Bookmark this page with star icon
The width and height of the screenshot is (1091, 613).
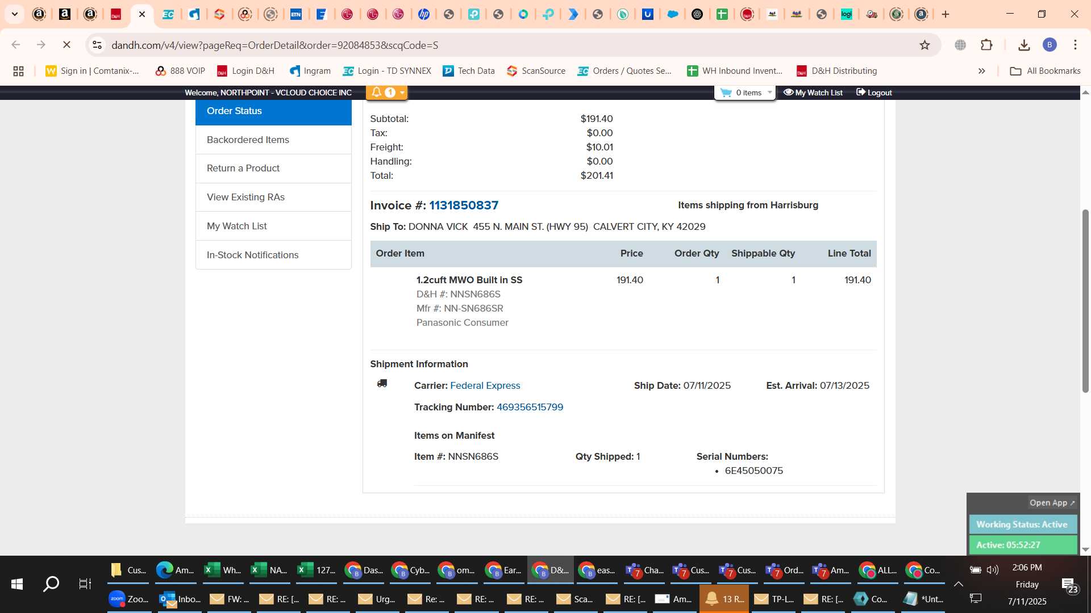925,45
